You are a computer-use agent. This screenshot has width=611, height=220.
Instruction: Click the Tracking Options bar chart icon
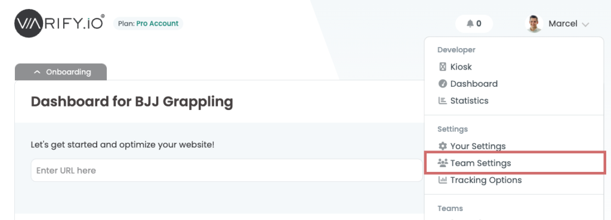tap(443, 180)
